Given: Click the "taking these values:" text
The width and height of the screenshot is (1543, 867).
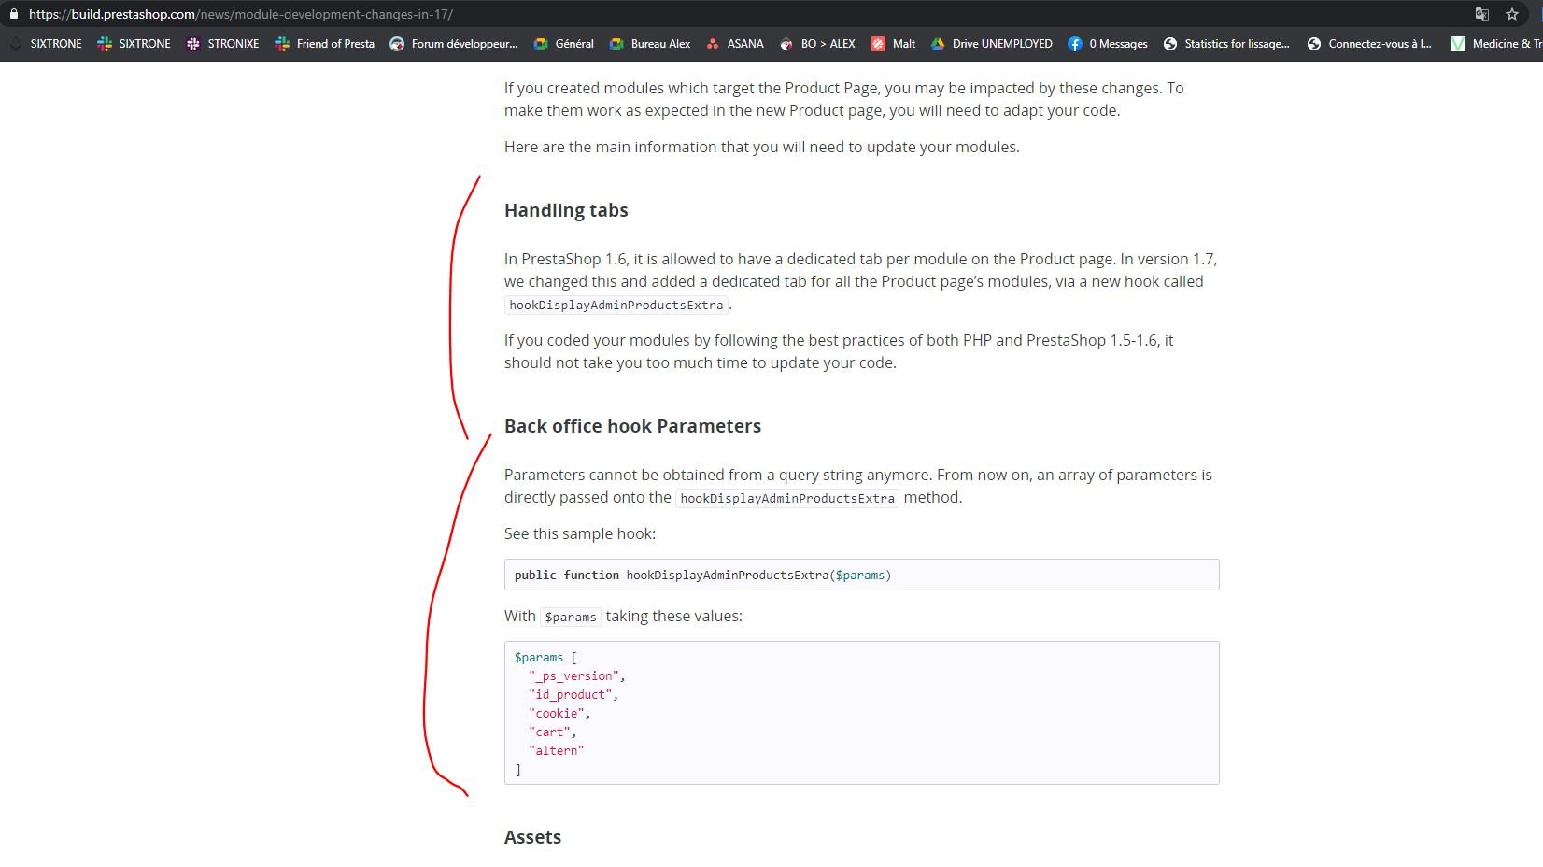Looking at the screenshot, I should click(674, 616).
